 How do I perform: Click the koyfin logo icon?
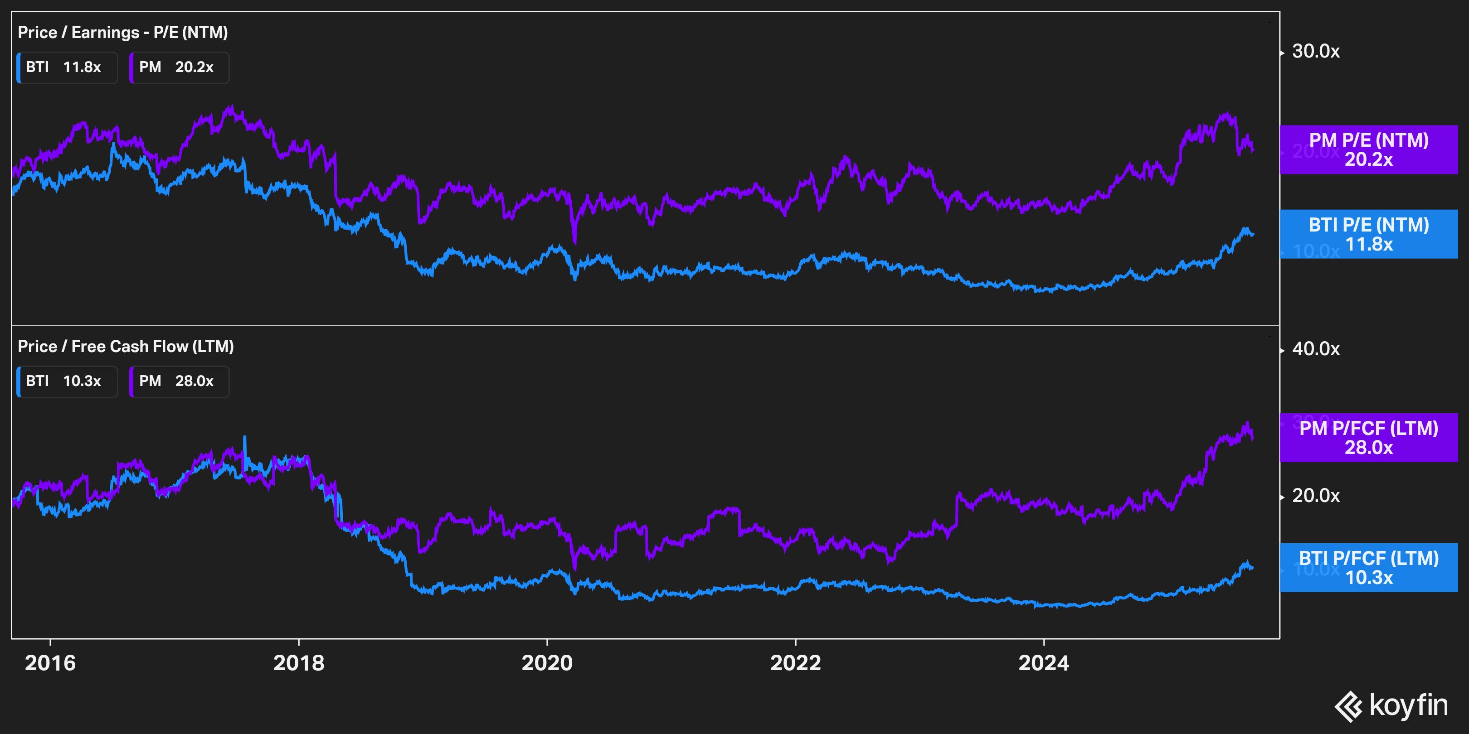click(x=1349, y=706)
